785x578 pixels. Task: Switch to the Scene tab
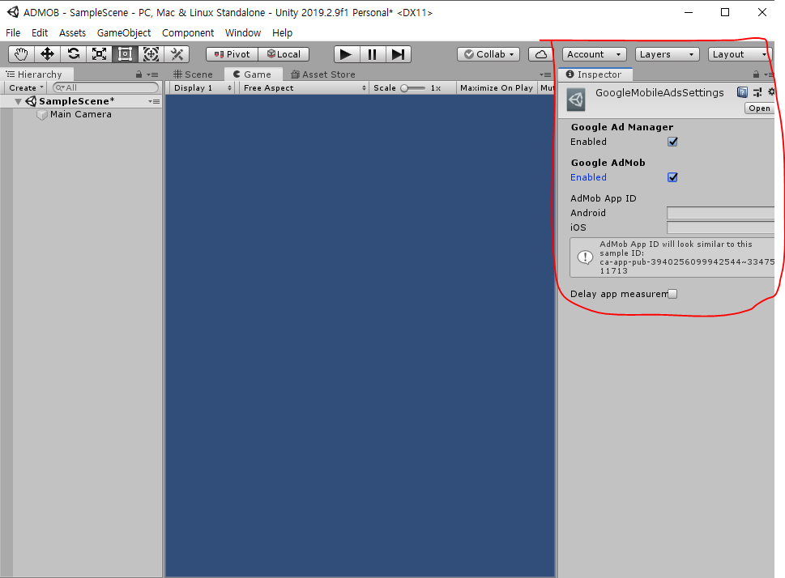[194, 74]
